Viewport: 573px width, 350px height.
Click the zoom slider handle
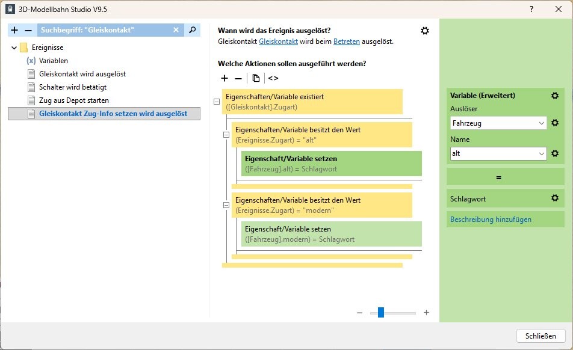[x=380, y=313]
